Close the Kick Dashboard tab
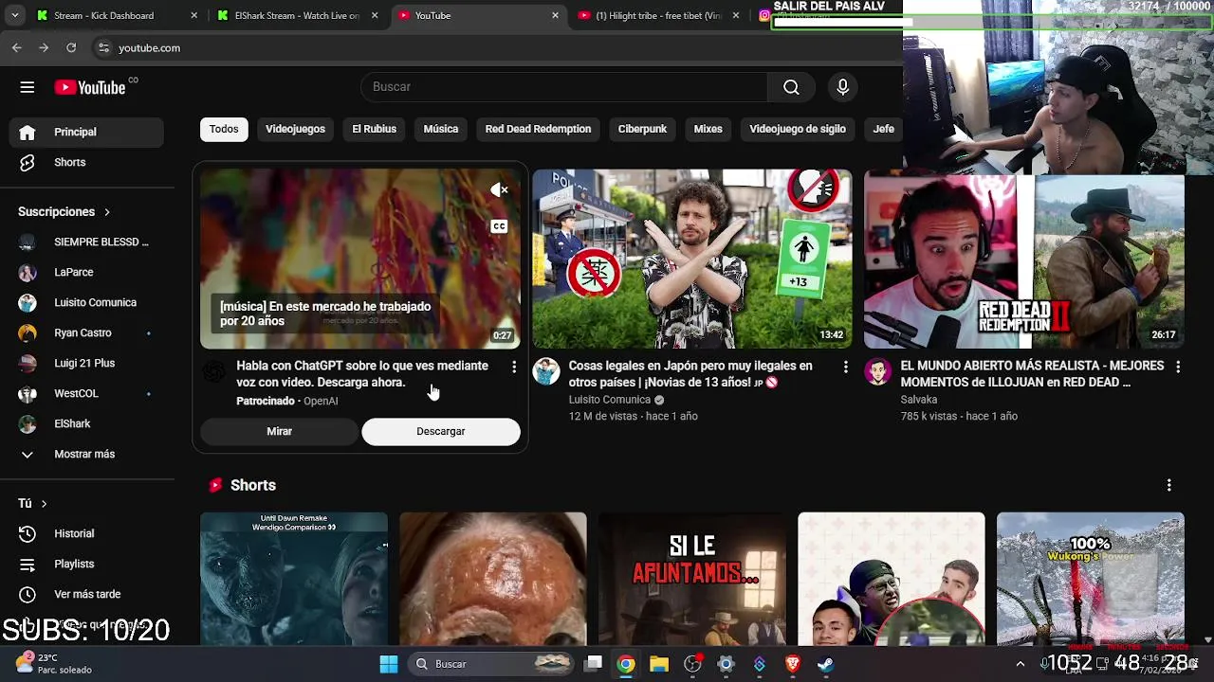Viewport: 1214px width, 682px height. coord(194,15)
